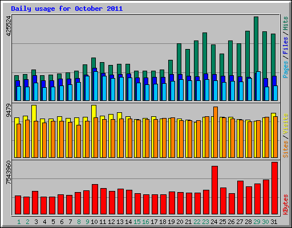Click the 425524 hits axis value
Screen dimensions: 292x228
(9, 26)
